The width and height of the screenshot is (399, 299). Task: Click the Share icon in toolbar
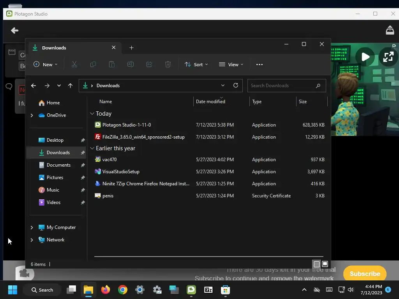click(149, 64)
